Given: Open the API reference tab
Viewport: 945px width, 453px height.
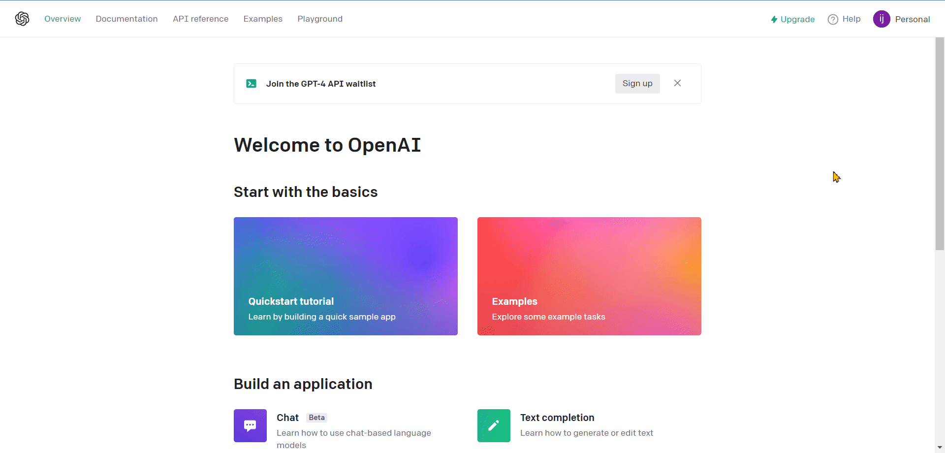Looking at the screenshot, I should pos(200,19).
